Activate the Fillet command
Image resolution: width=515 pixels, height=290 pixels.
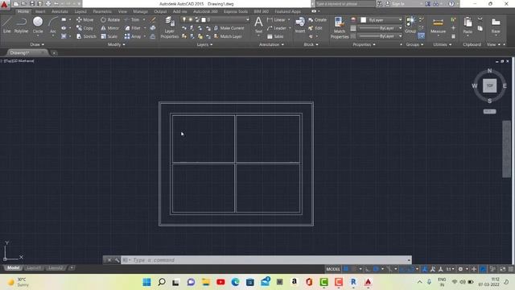[x=132, y=28]
